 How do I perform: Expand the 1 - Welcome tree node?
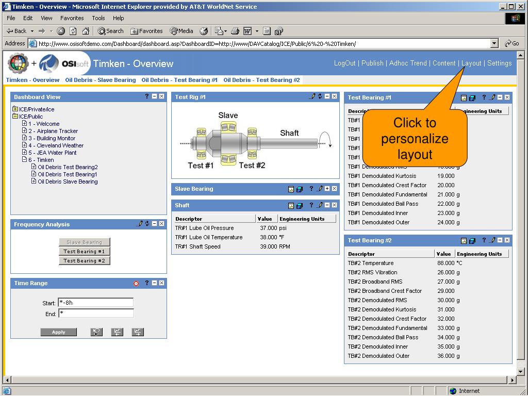point(24,123)
